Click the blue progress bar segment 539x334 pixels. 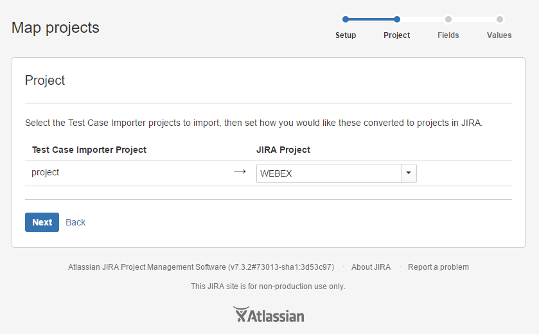[371, 19]
